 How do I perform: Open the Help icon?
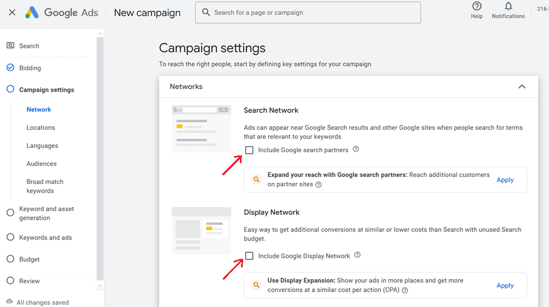click(x=477, y=7)
